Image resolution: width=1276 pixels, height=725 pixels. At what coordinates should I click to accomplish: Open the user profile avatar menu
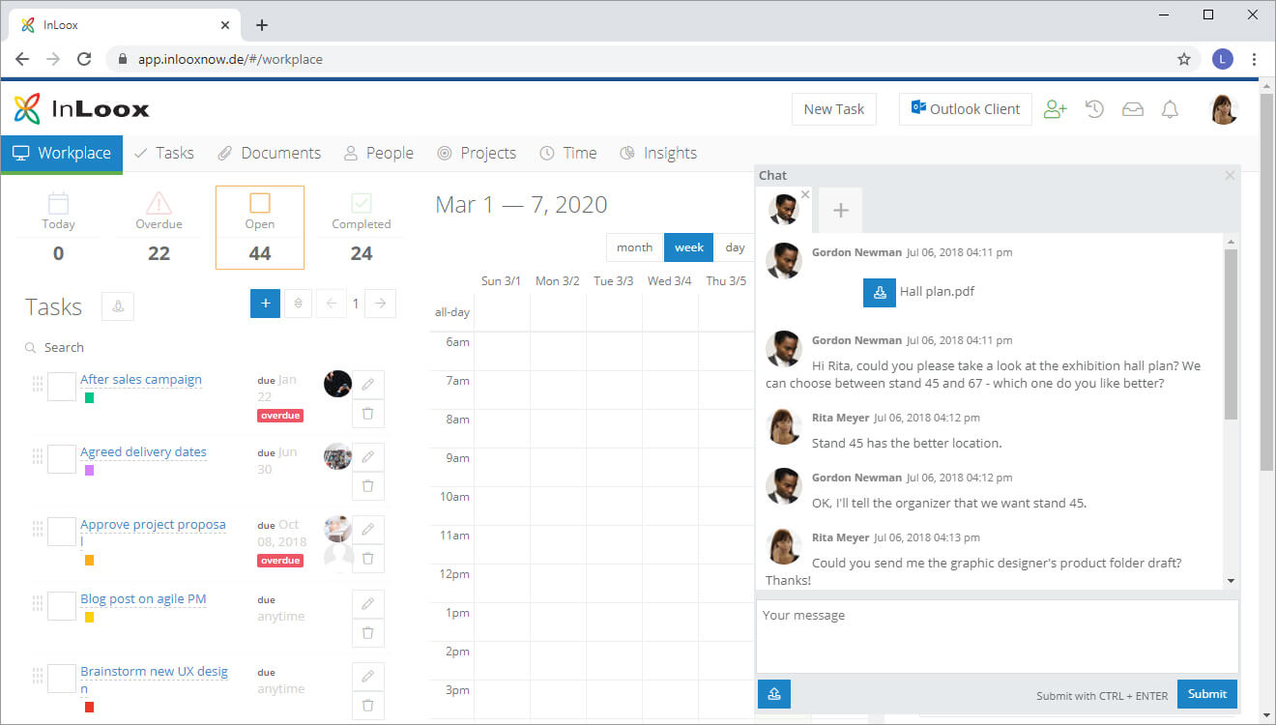pos(1224,109)
